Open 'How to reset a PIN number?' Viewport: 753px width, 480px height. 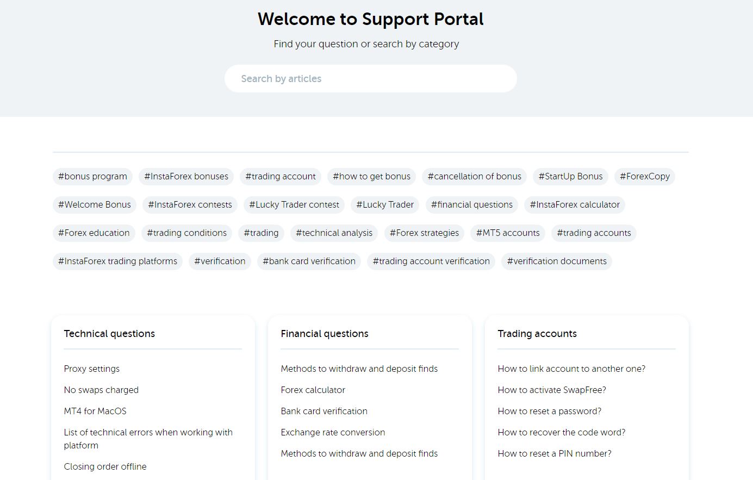[555, 453]
